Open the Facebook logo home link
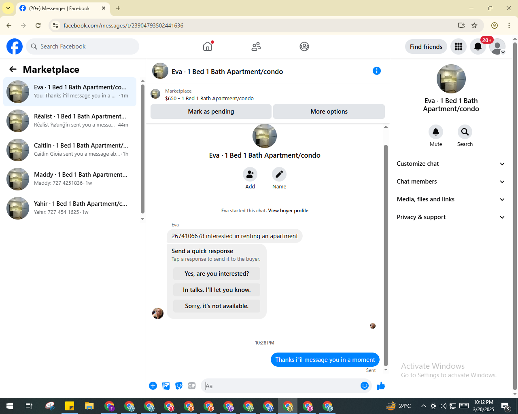This screenshot has width=518, height=414. [x=15, y=46]
